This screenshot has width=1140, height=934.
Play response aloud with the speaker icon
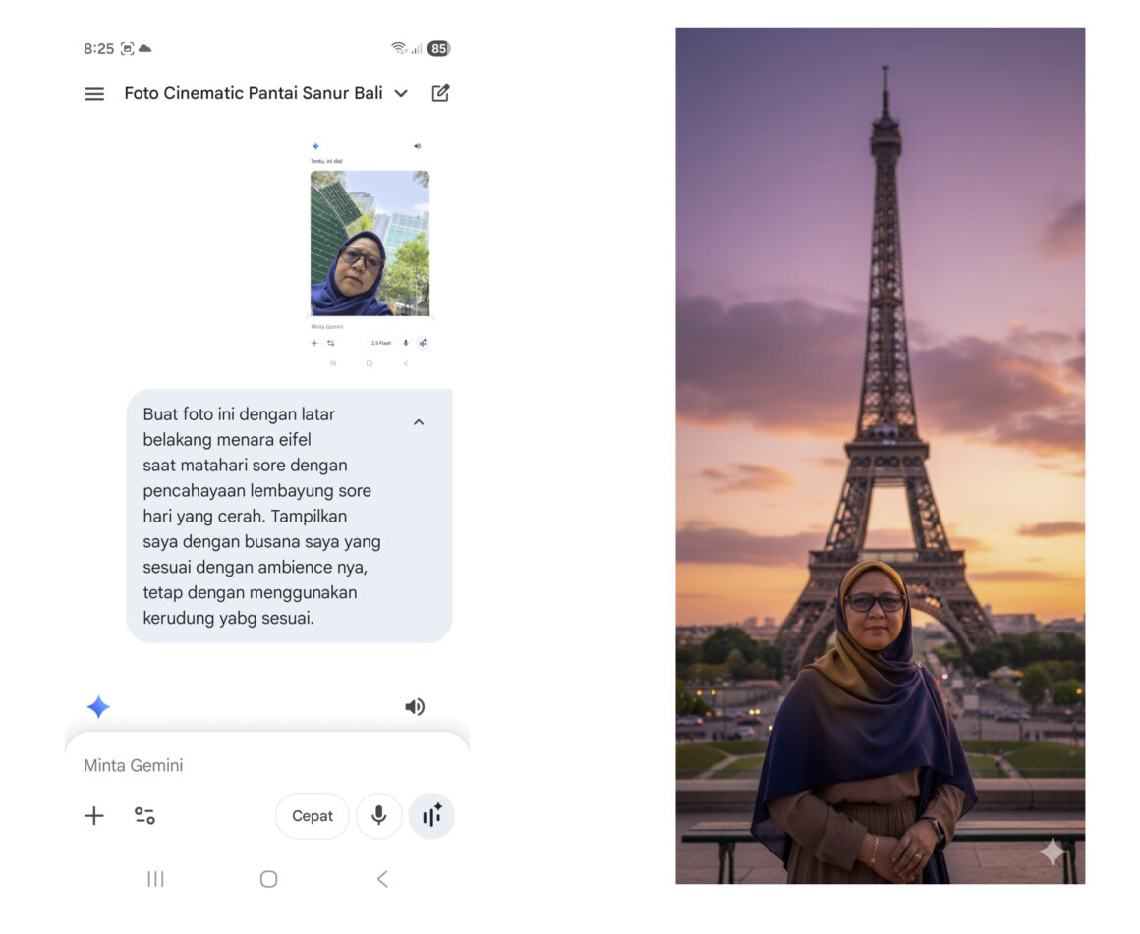coord(415,707)
